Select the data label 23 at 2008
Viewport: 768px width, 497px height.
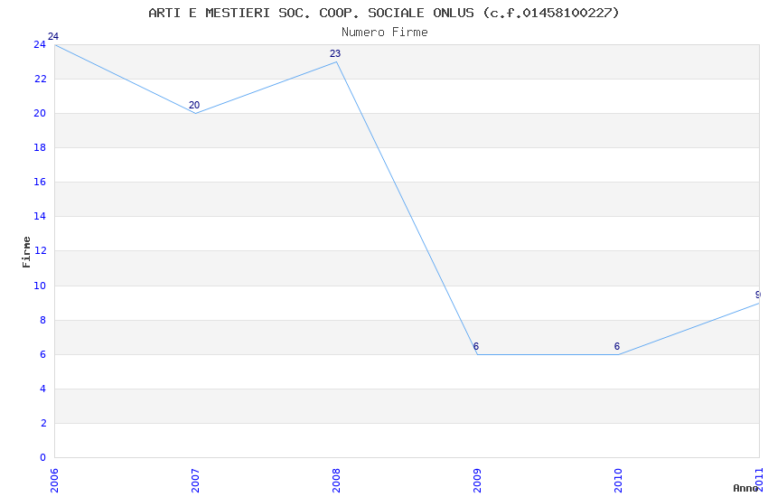coord(335,53)
